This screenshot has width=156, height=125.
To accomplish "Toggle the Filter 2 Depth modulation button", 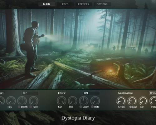I will pos(80,107).
